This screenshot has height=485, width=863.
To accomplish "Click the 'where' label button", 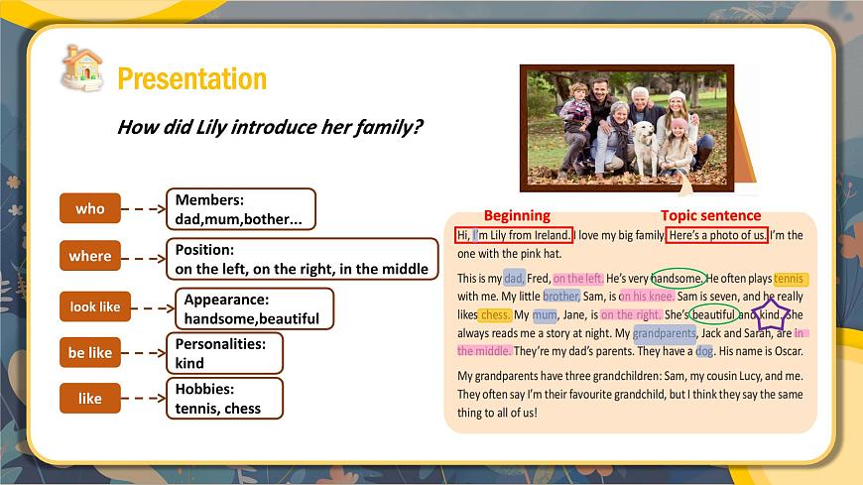I will coord(90,256).
